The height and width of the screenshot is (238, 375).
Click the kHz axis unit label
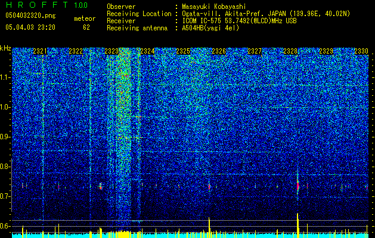5,48
